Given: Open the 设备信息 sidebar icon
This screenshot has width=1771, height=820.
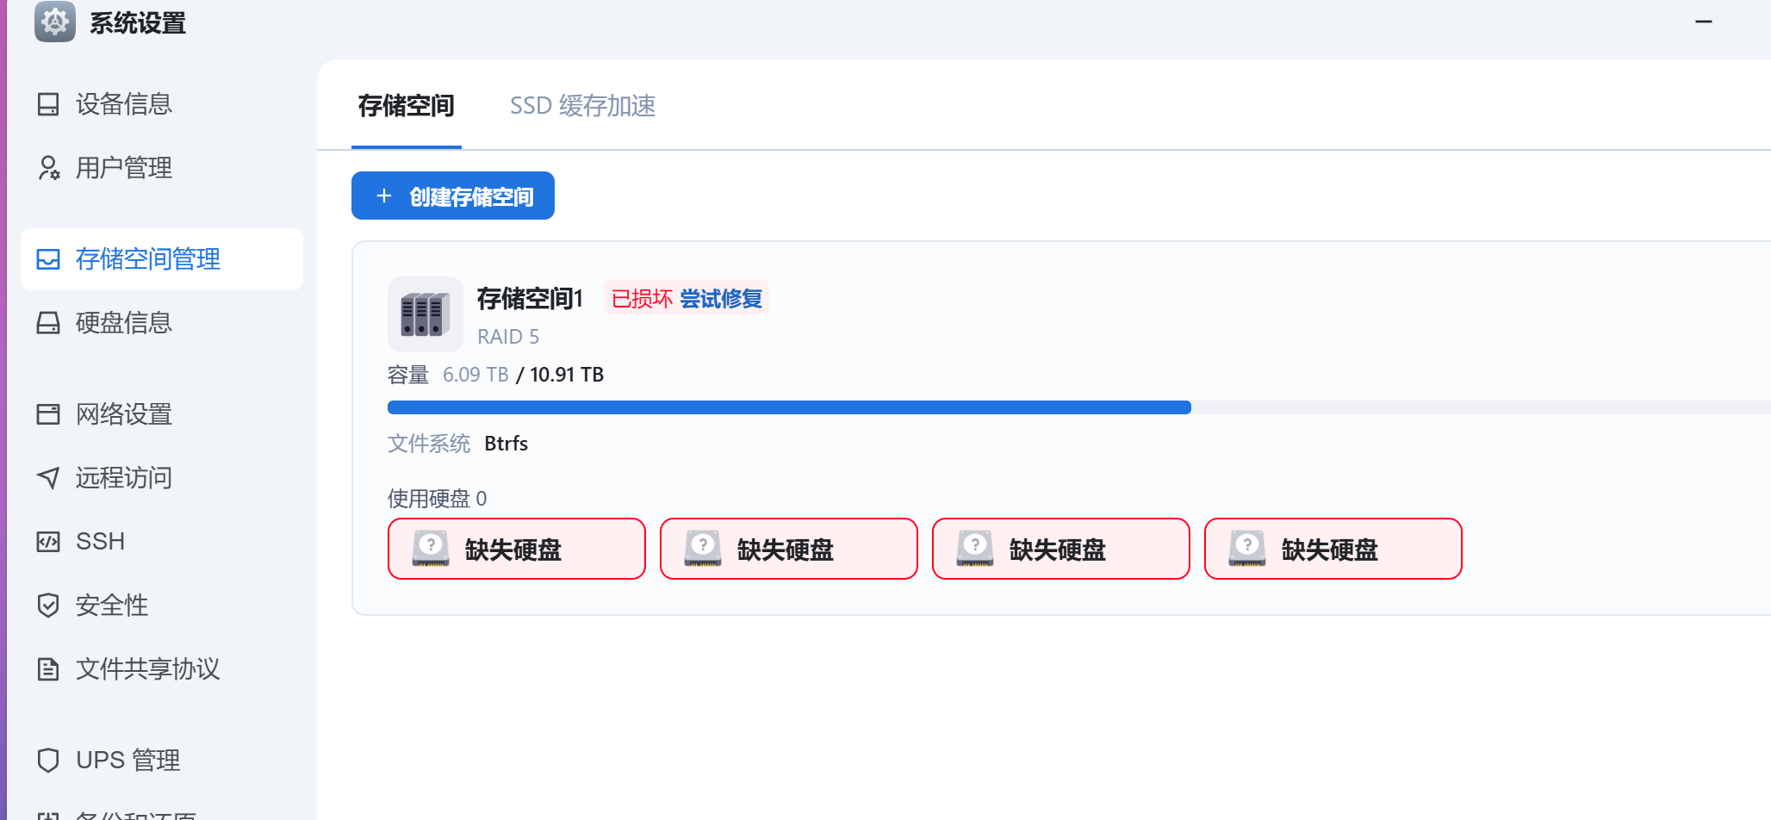Looking at the screenshot, I should 48,104.
